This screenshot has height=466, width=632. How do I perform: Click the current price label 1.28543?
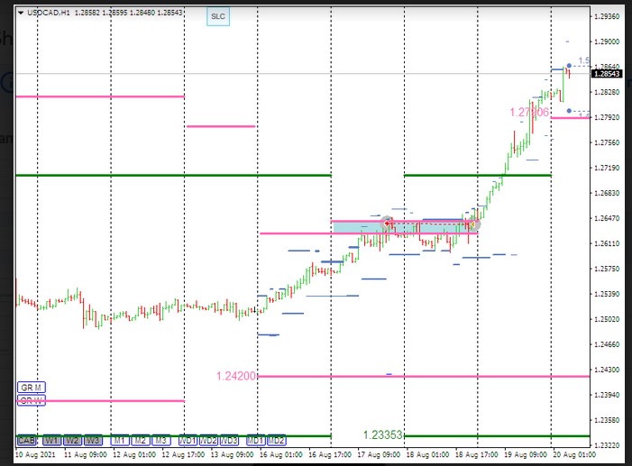(609, 74)
